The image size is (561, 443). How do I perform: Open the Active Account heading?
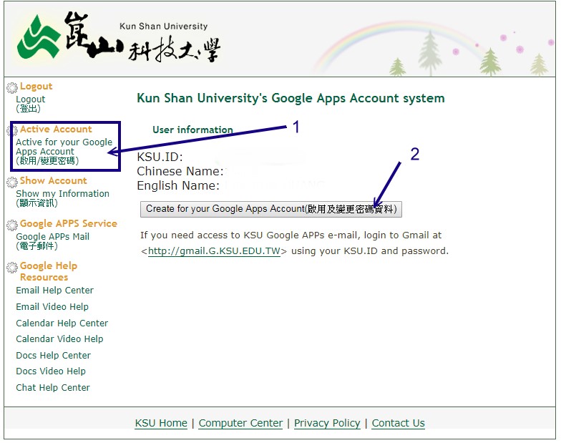coord(56,129)
